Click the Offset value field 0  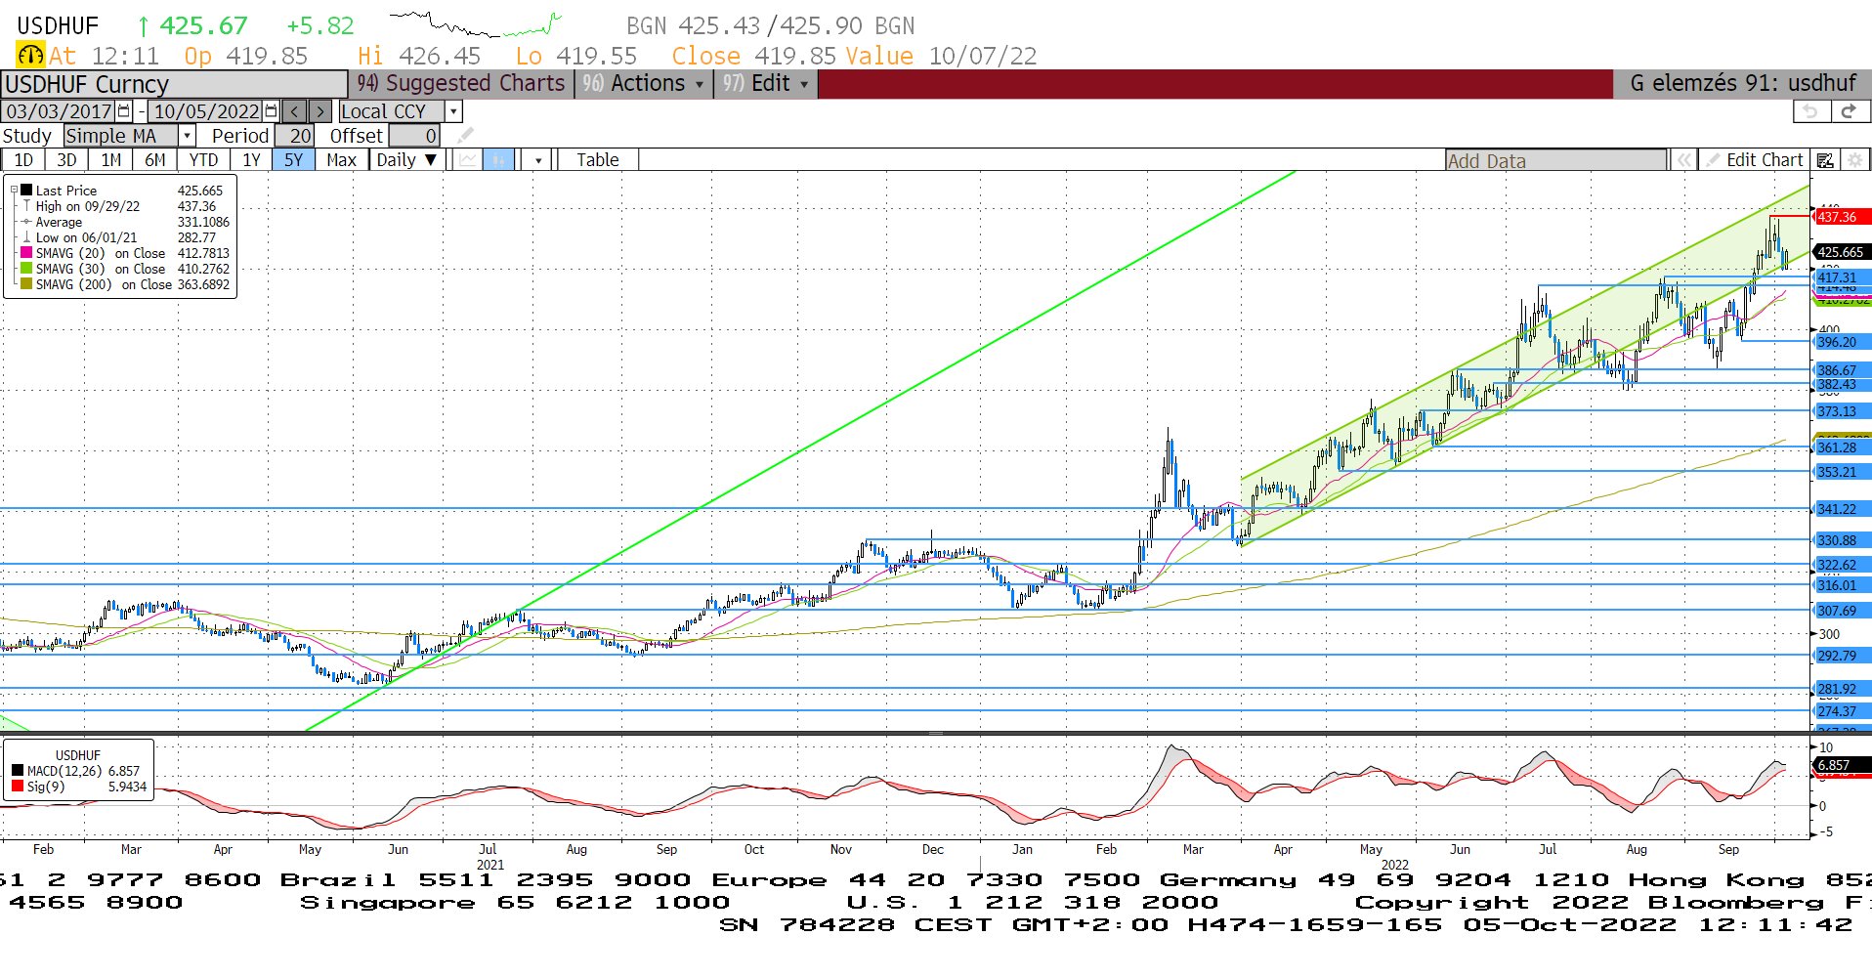click(x=414, y=136)
